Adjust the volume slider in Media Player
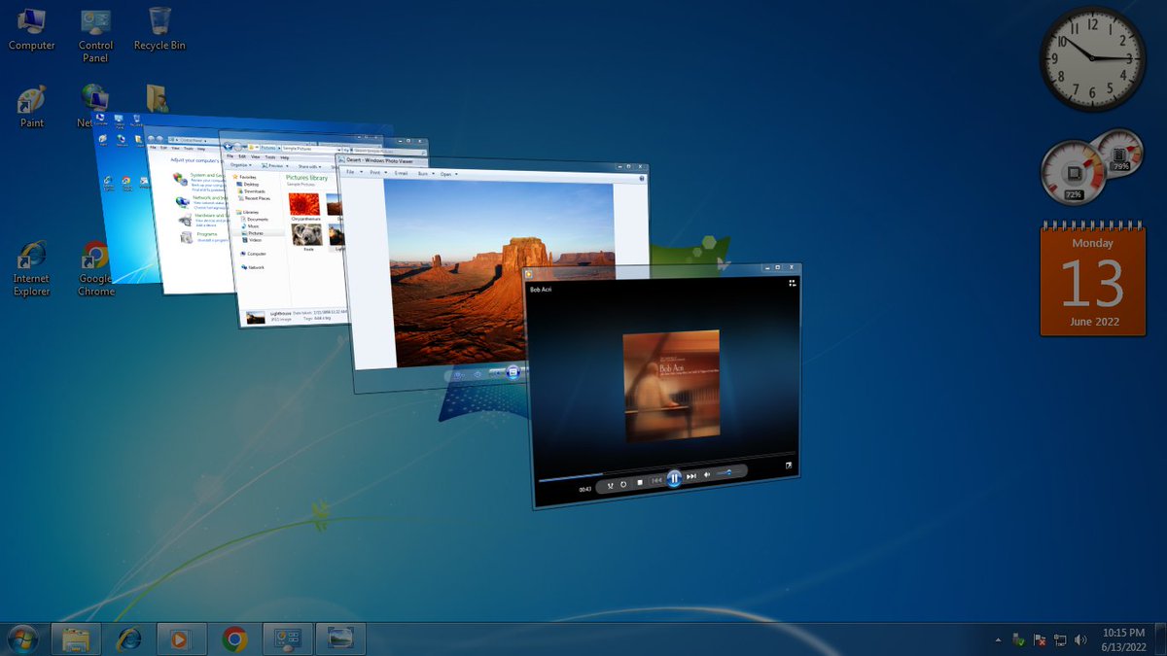Viewport: 1167px width, 656px height. 727,471
